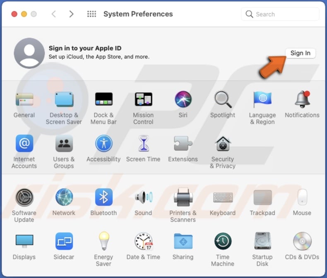Open Spotlight preferences
This screenshot has height=278, width=327.
(223, 99)
